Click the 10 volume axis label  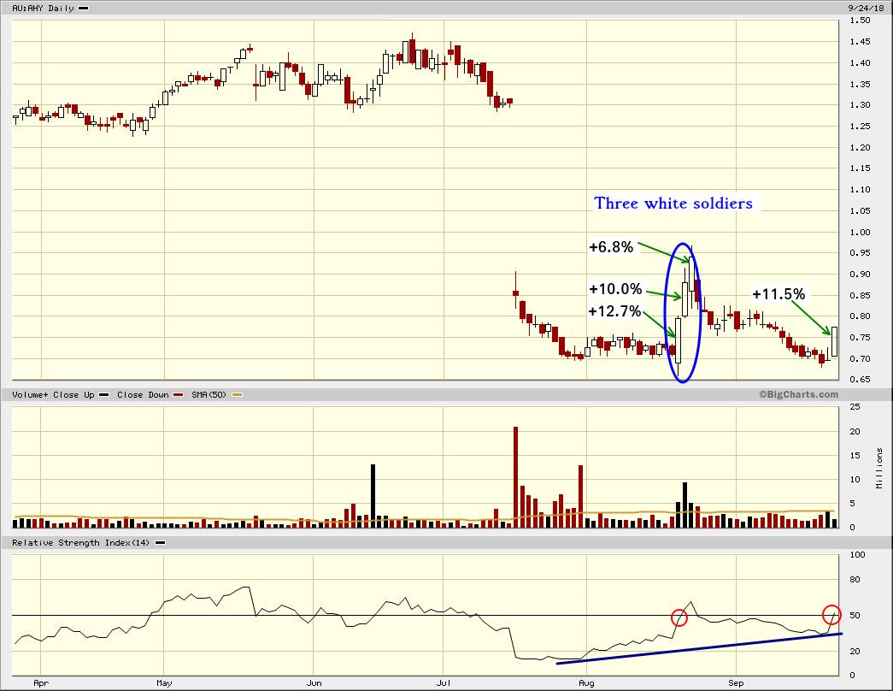[x=855, y=480]
